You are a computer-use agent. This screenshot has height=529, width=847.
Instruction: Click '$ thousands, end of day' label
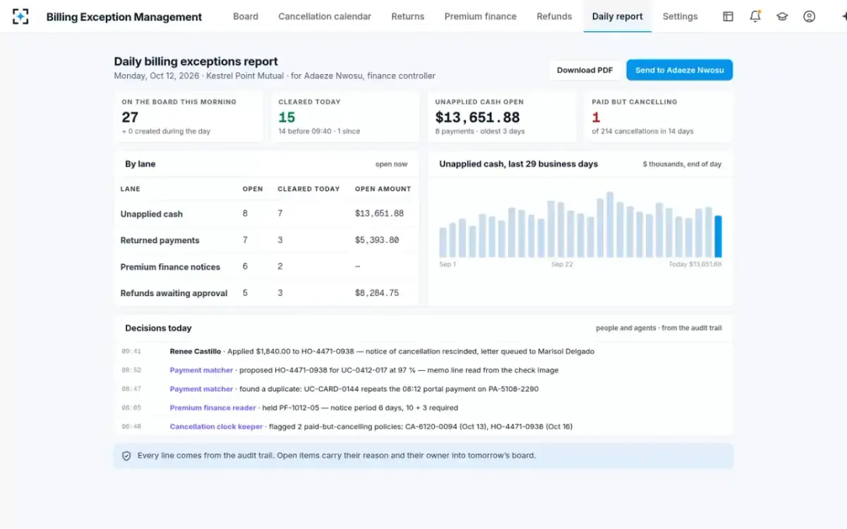point(682,164)
